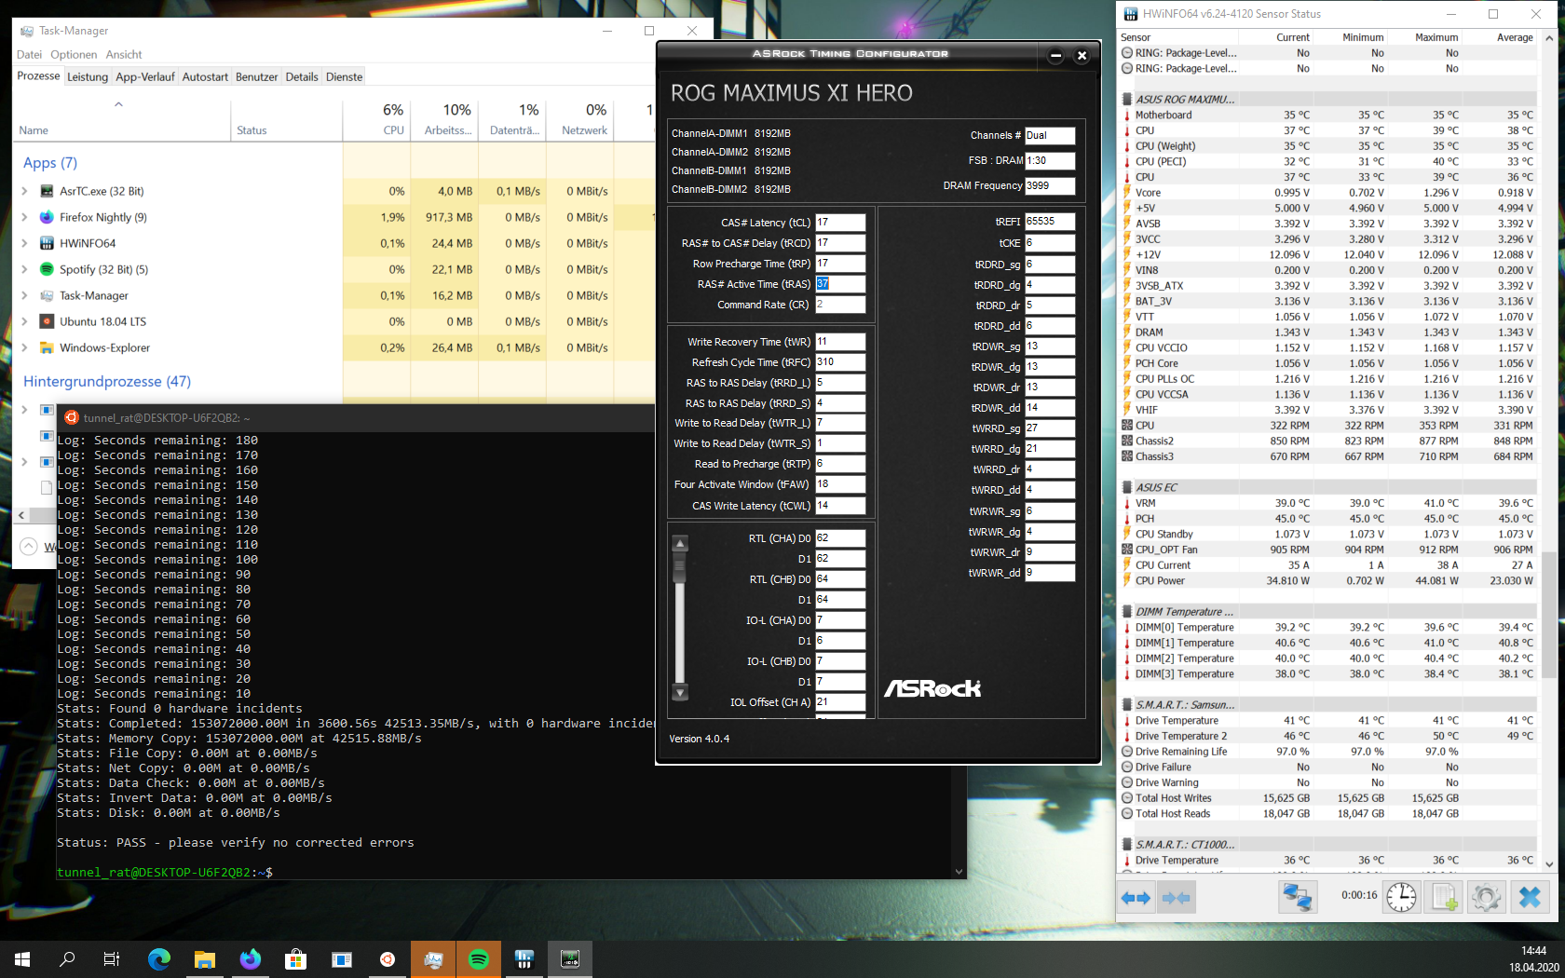Click the Ubuntu logo in terminal title bar
Viewport: 1565px width, 978px height.
pos(72,417)
